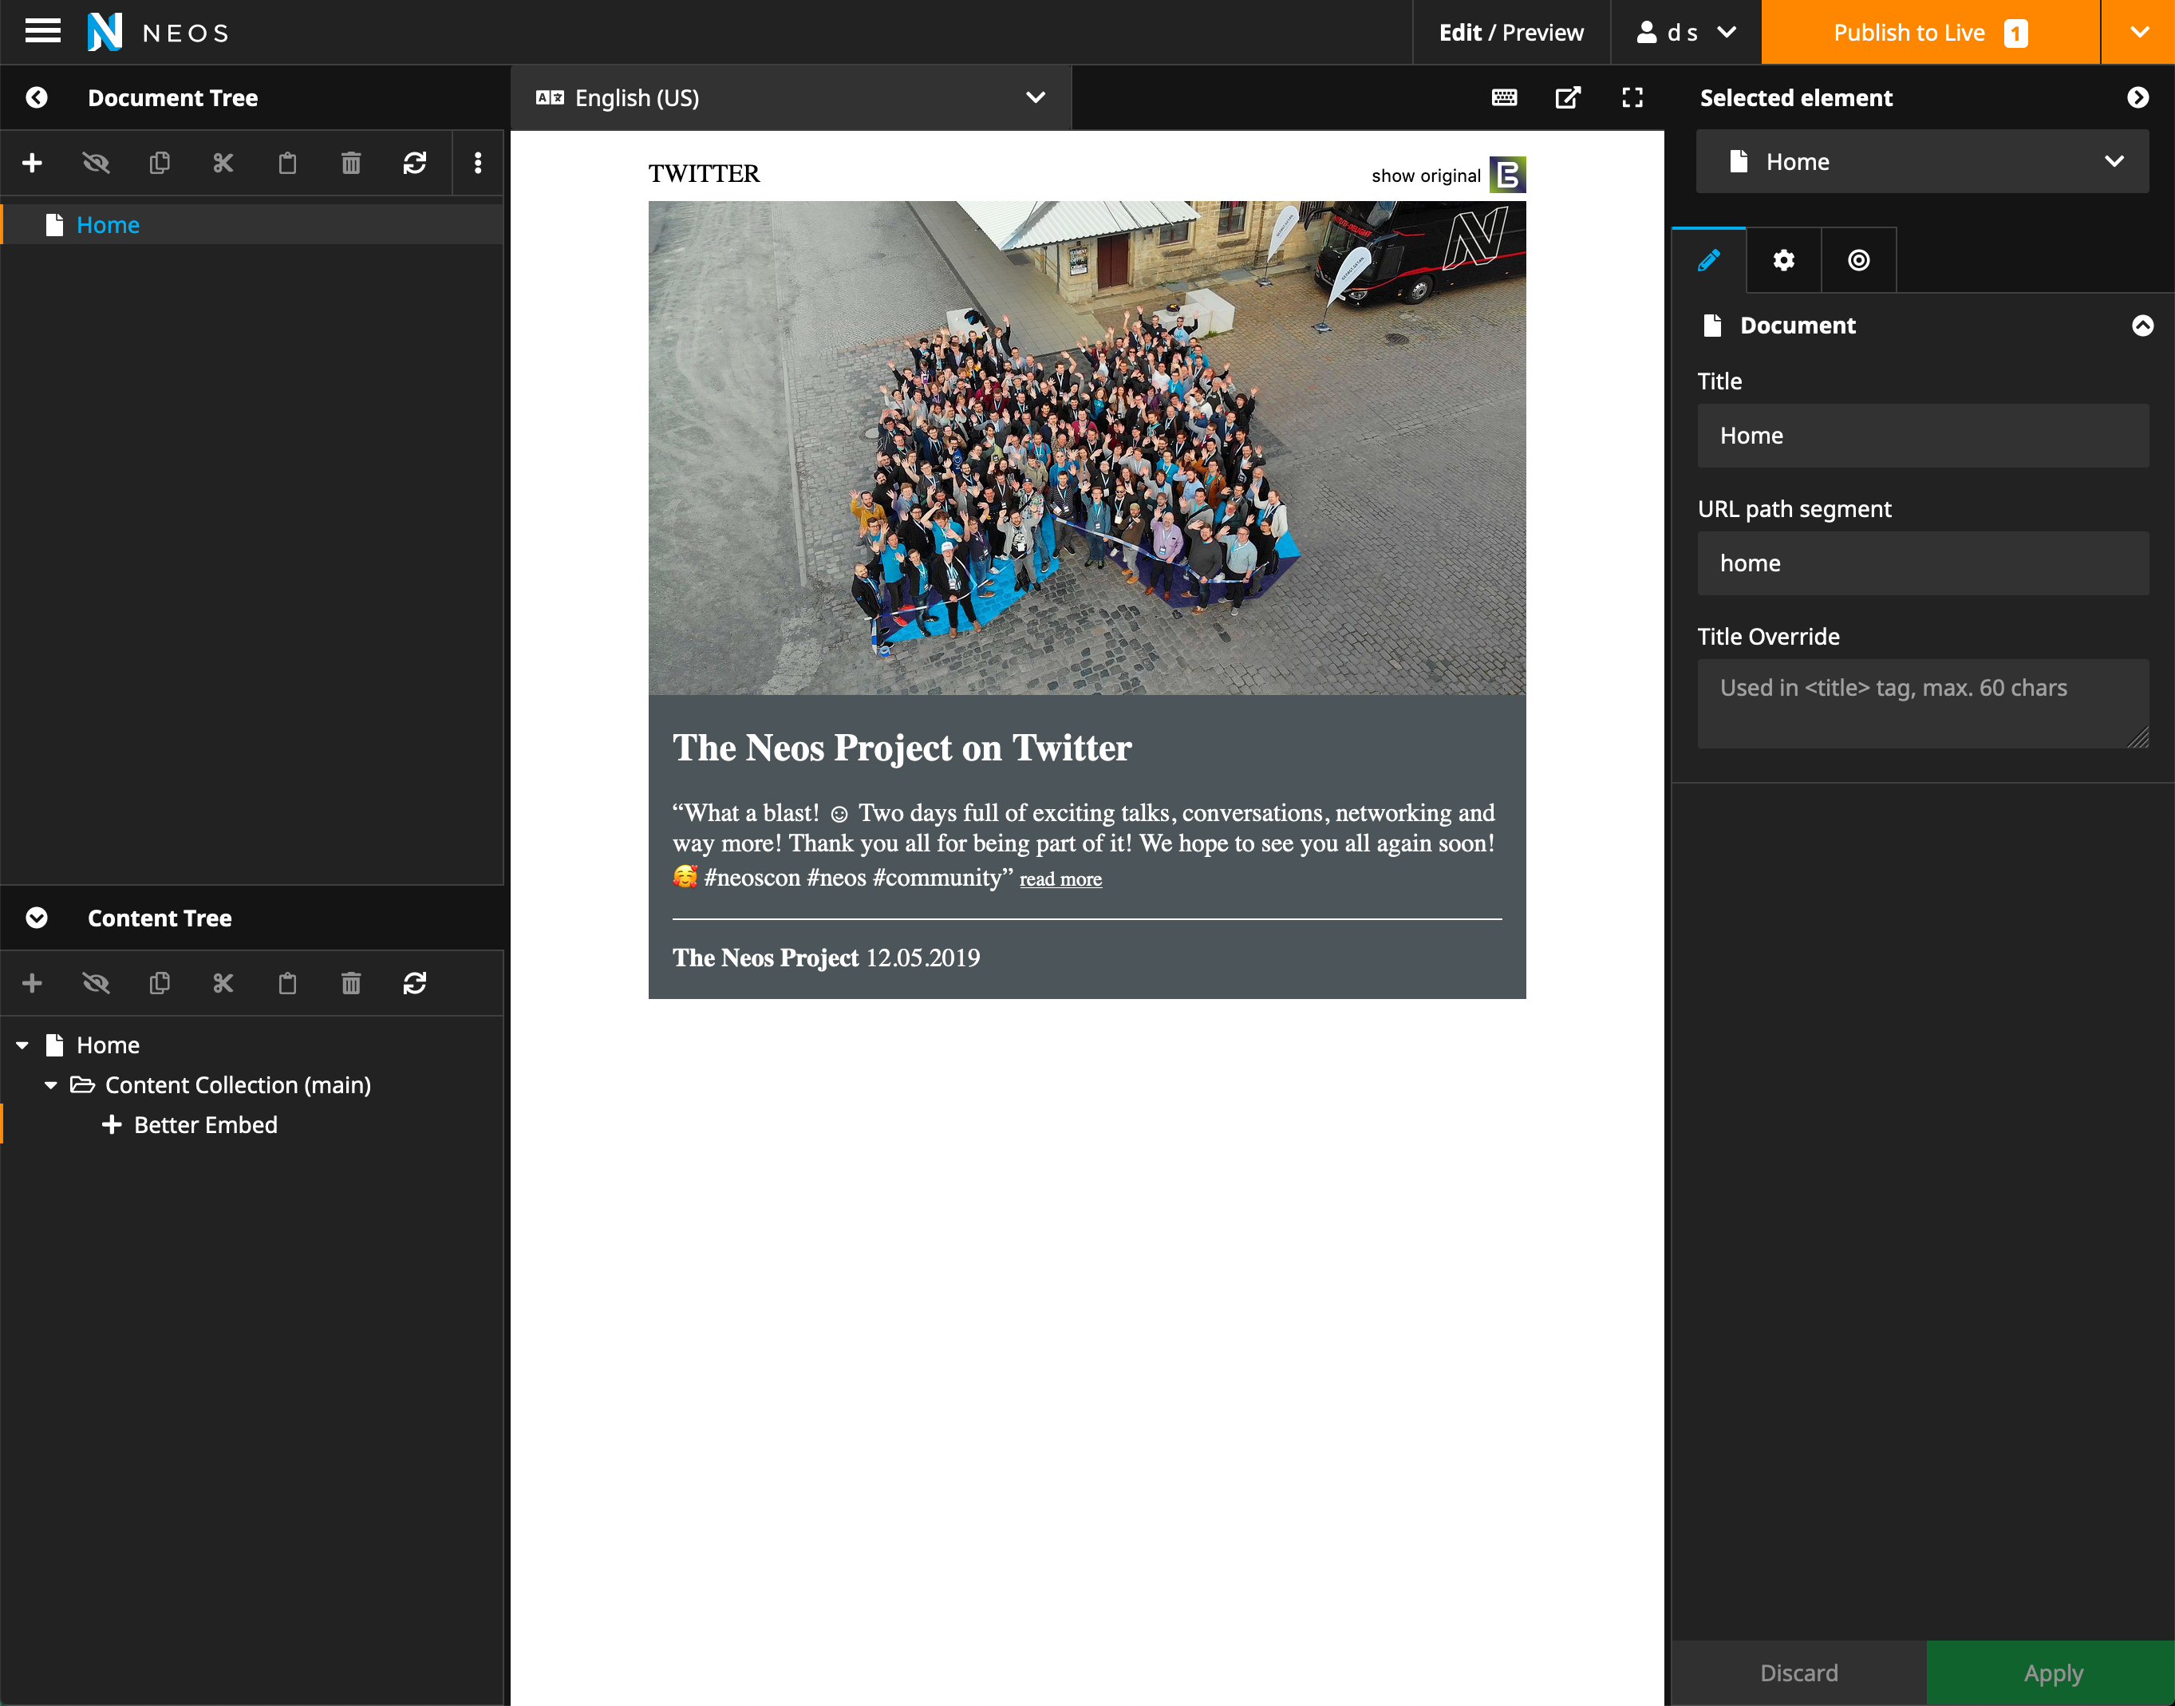Add new document with plus icon
Screen dimensions: 2175x1706
tap(32, 163)
